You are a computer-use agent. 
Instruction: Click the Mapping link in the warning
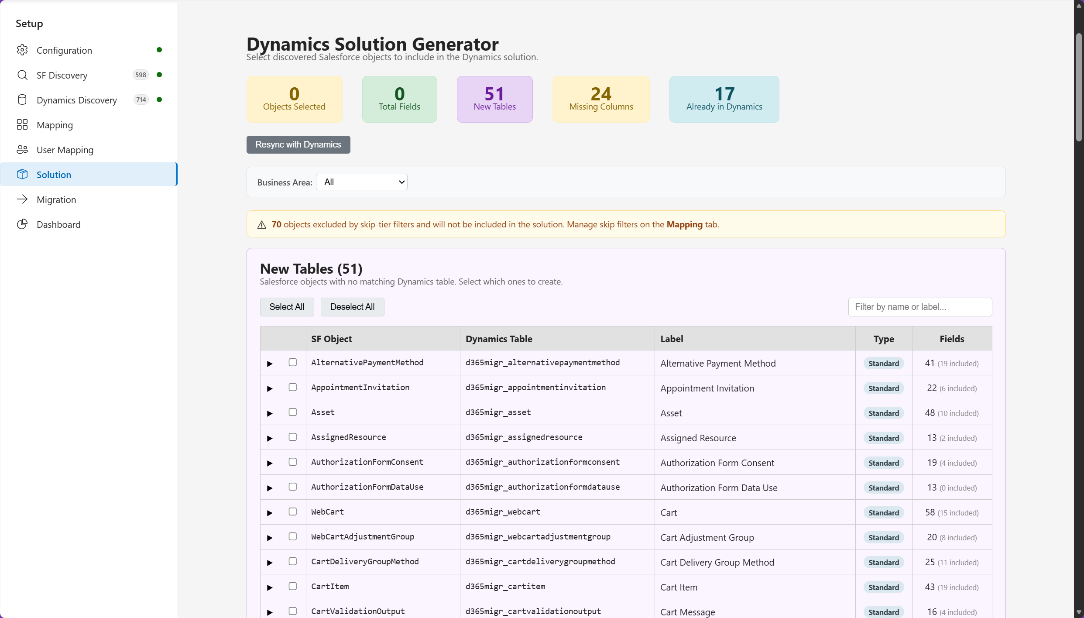click(684, 224)
